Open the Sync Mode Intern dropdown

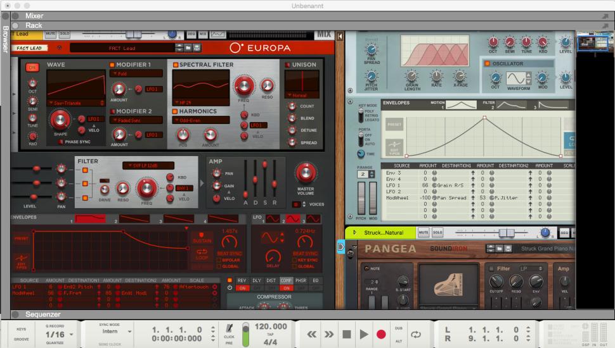[x=130, y=332]
